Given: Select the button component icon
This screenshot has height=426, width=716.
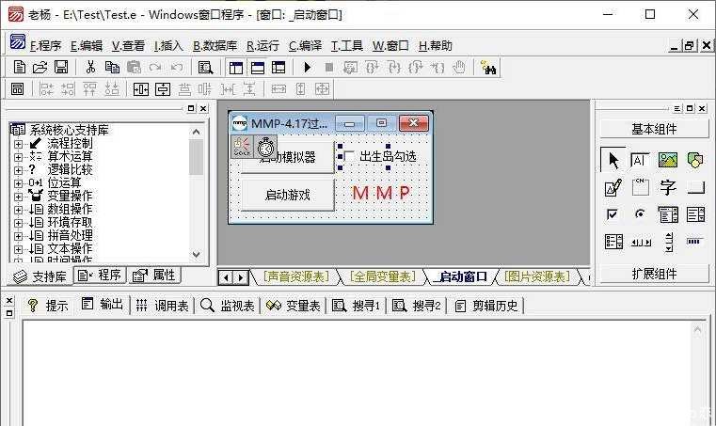Looking at the screenshot, I should pyautogui.click(x=695, y=187).
